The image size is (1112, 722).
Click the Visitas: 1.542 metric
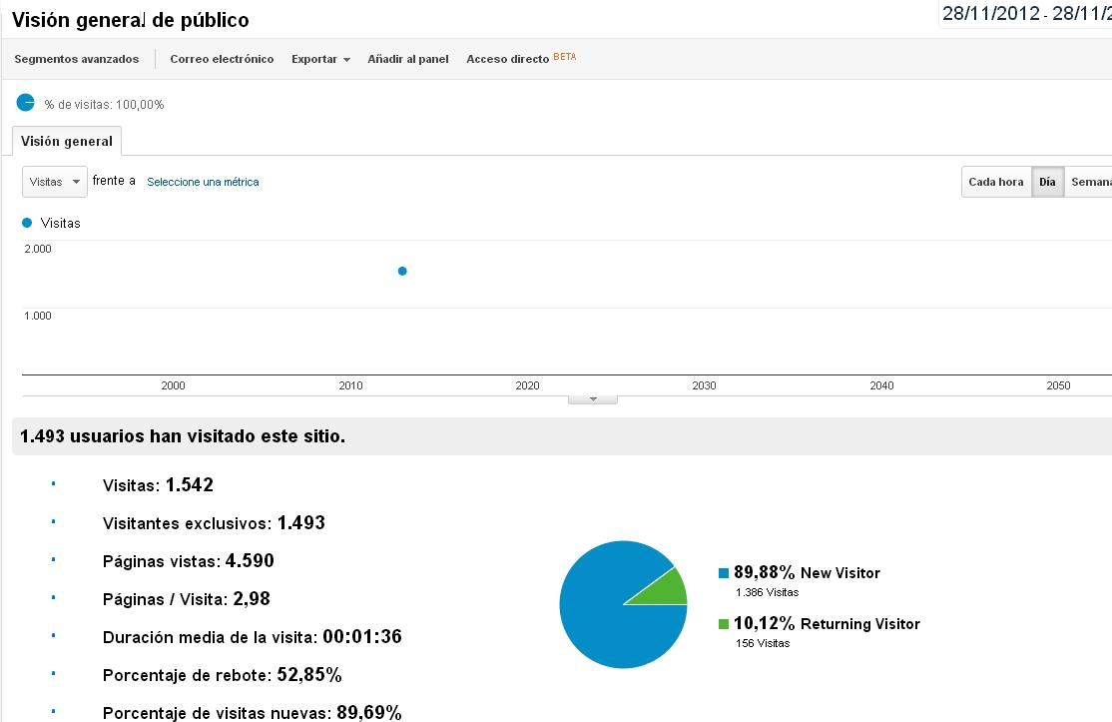(x=158, y=485)
